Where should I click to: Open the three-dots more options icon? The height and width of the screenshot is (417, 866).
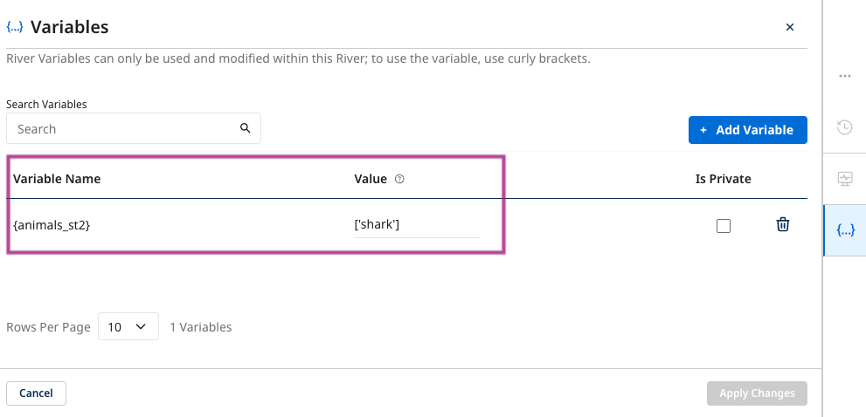pyautogui.click(x=844, y=76)
